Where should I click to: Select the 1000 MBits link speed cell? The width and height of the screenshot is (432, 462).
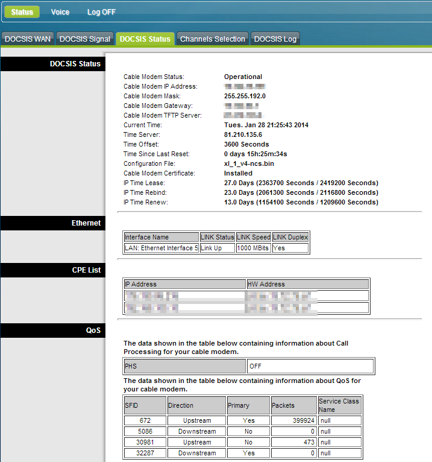(254, 248)
